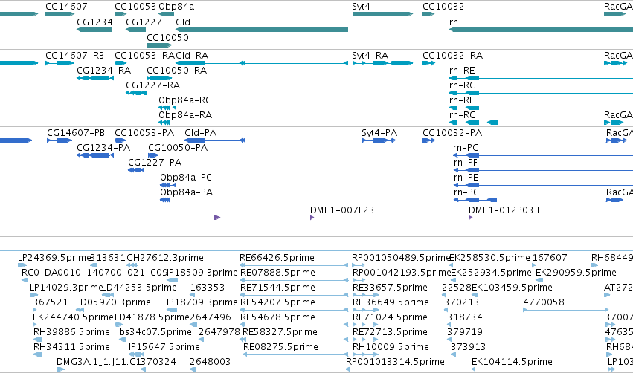Viewport: 633px width, 373px height.
Task: Click the DME1-012P03.F BAC end label
Action: coord(505,210)
